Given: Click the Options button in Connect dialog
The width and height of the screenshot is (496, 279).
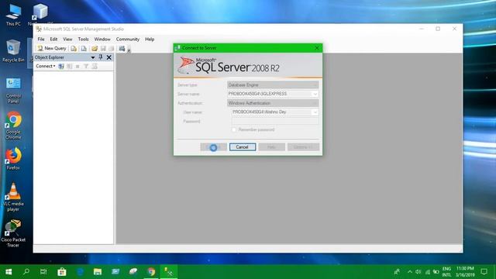Looking at the screenshot, I should (x=303, y=147).
